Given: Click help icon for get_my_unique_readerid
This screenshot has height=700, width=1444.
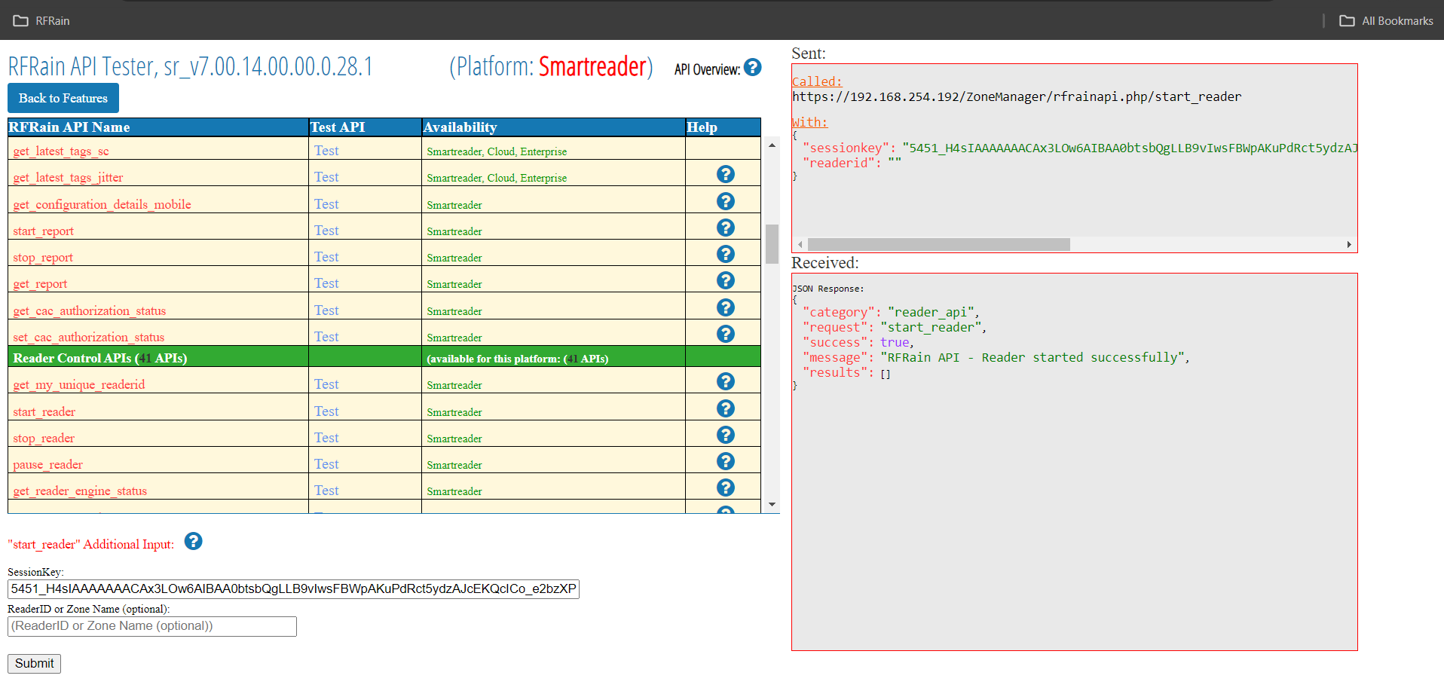Looking at the screenshot, I should click(x=725, y=381).
